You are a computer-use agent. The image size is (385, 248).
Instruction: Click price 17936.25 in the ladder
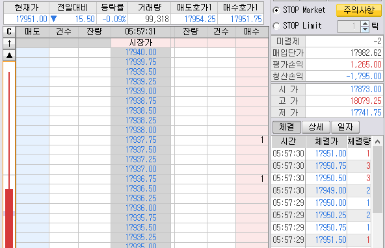(140, 198)
